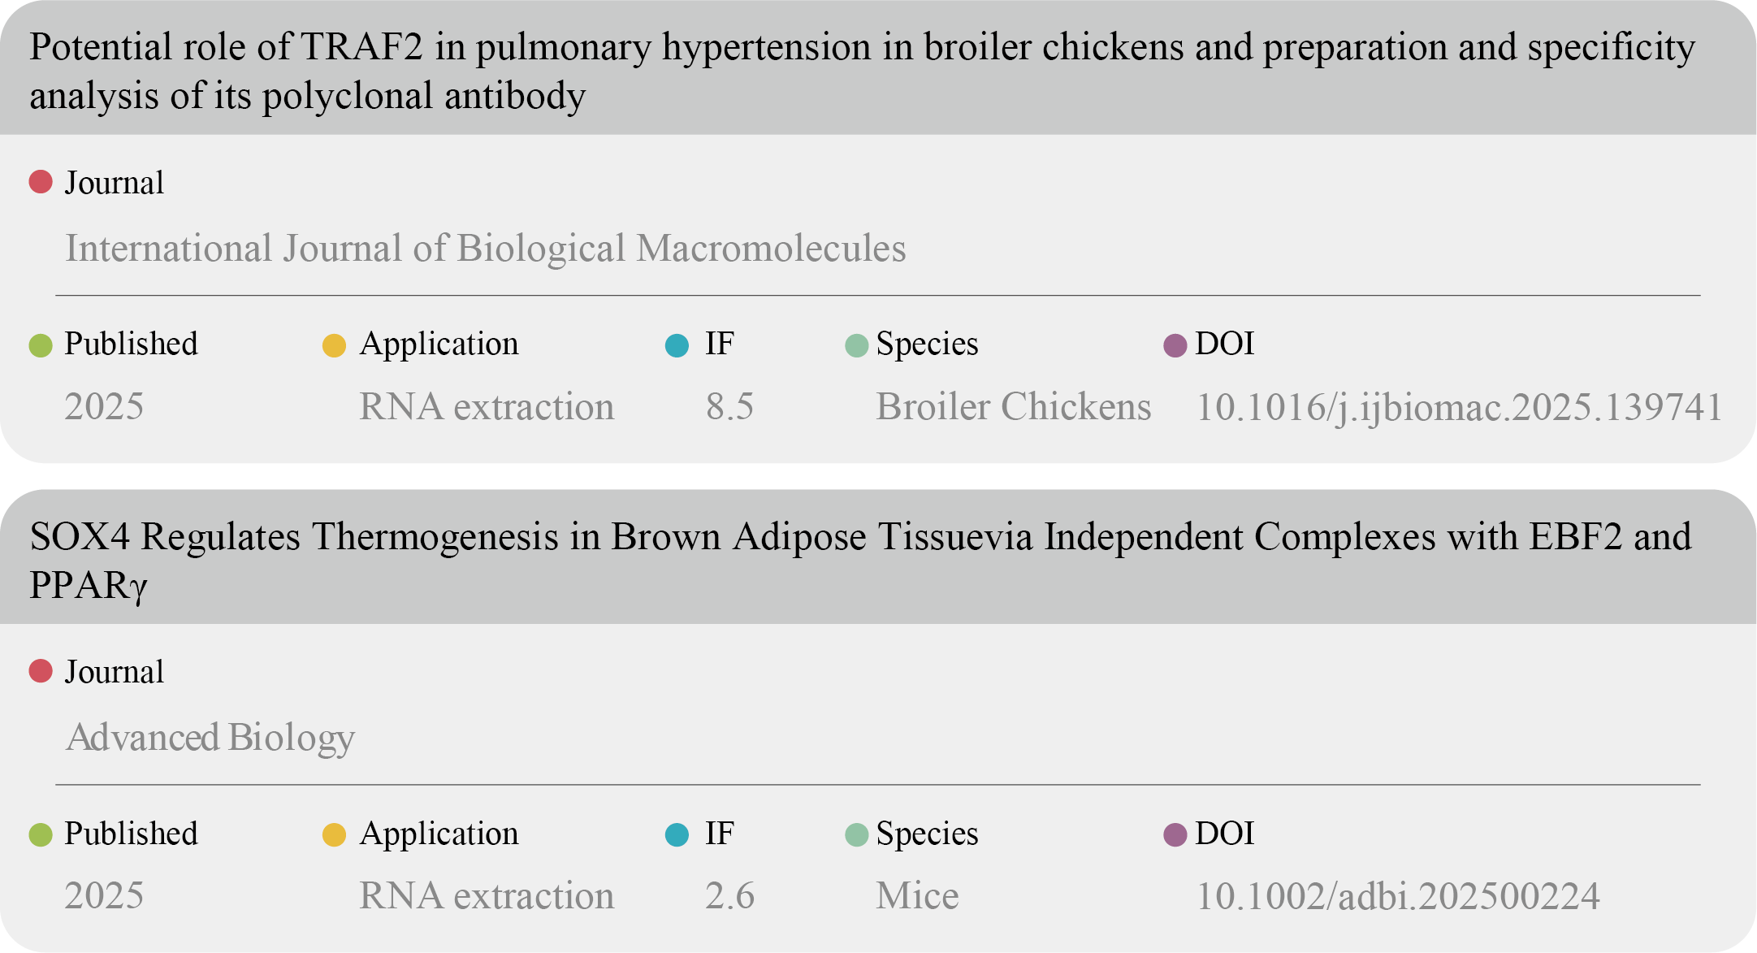Click the purple DOI dot in TRAF2 card
1757x953 pixels.
pos(1175,345)
